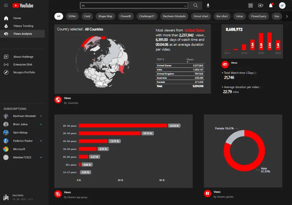Screen dimensions: 292x205
Task: Click the 35-44 years red bar
Action: coord(109,133)
